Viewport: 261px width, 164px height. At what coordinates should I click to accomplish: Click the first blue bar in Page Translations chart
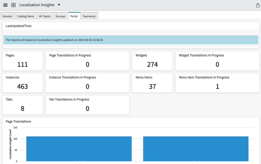[x=79, y=149]
